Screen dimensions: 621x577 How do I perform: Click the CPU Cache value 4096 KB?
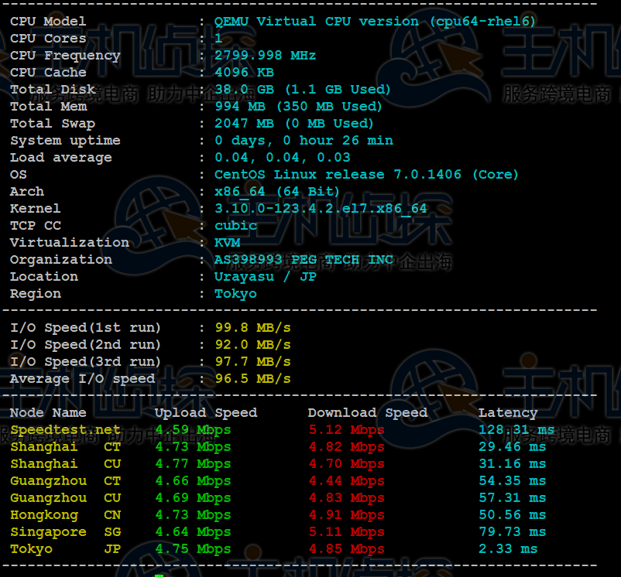[x=244, y=72]
